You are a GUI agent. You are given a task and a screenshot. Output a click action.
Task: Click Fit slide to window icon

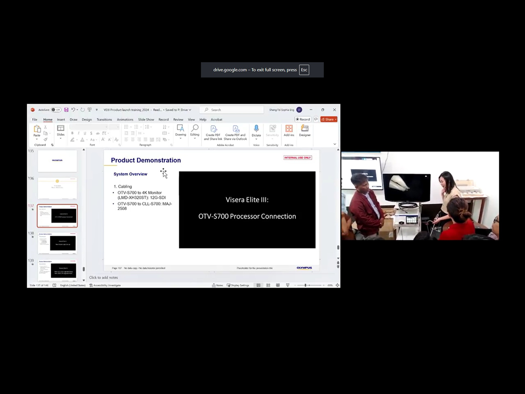[337, 285]
